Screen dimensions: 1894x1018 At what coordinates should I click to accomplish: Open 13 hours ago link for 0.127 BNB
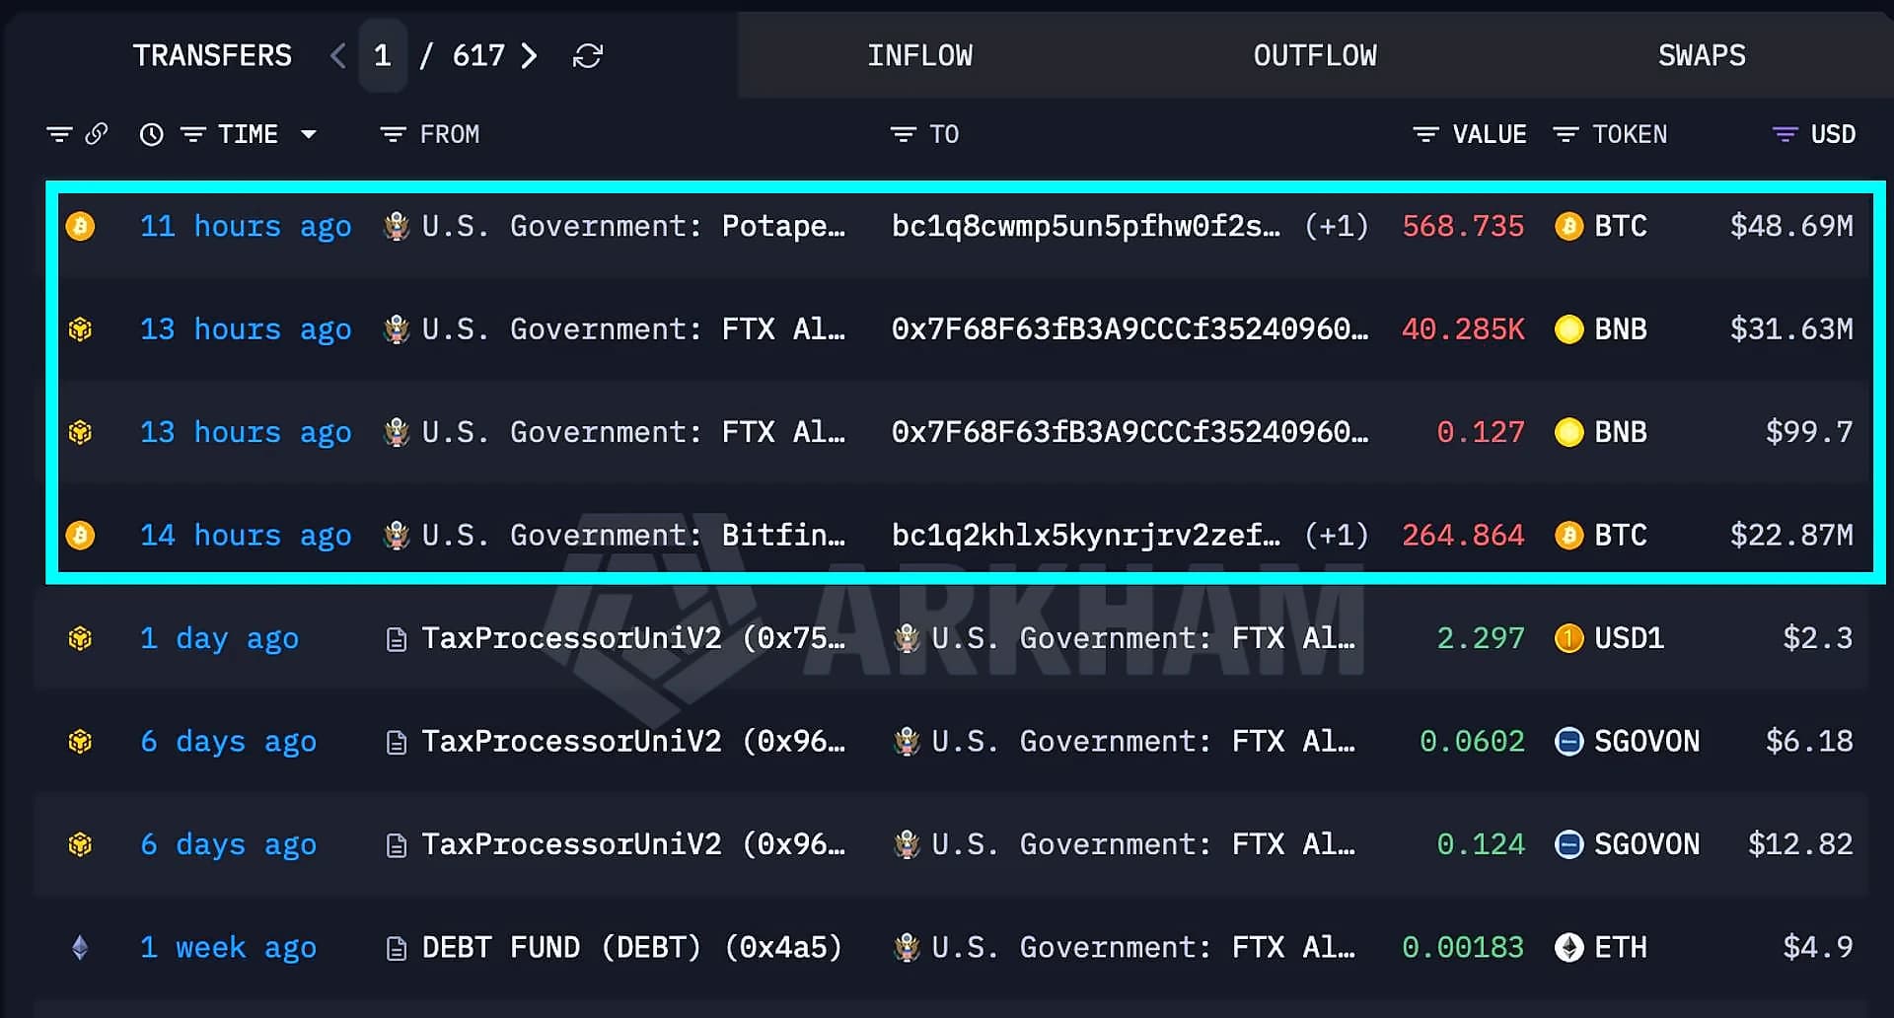coord(246,432)
